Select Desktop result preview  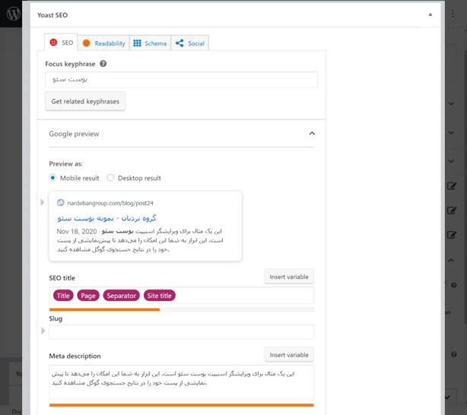pos(110,178)
